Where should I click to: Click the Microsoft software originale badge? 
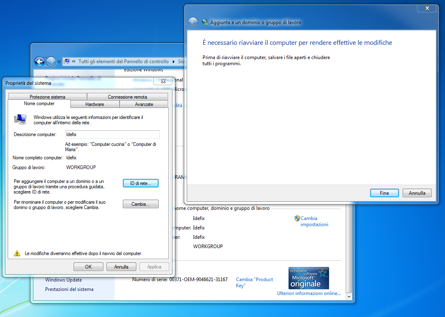click(x=308, y=278)
